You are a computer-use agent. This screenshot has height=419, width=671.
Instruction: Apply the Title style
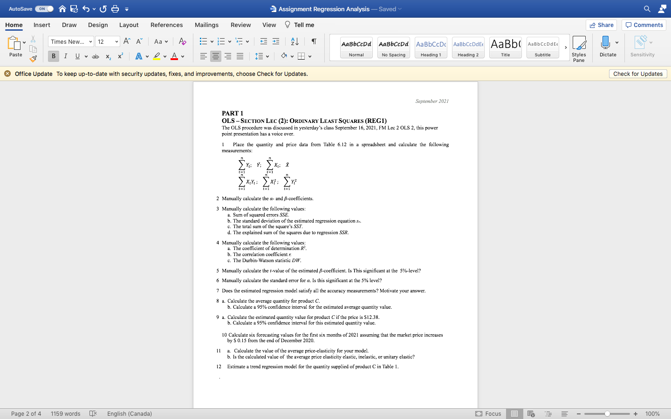506,47
